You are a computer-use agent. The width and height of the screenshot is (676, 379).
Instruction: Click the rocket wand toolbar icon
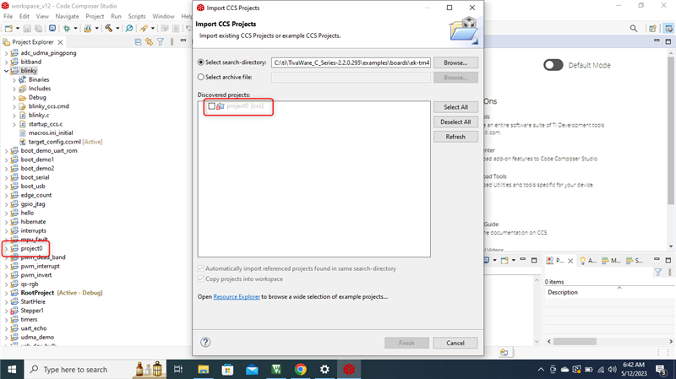click(144, 29)
